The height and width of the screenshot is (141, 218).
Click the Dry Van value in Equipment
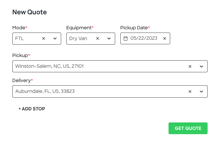78,38
